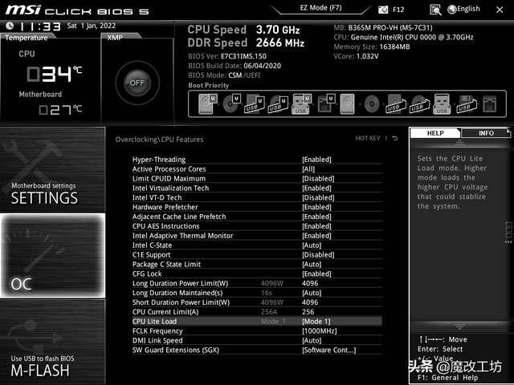514x385 pixels.
Task: Select the SW Guard Extensions (SGX) label
Action: 176,350
